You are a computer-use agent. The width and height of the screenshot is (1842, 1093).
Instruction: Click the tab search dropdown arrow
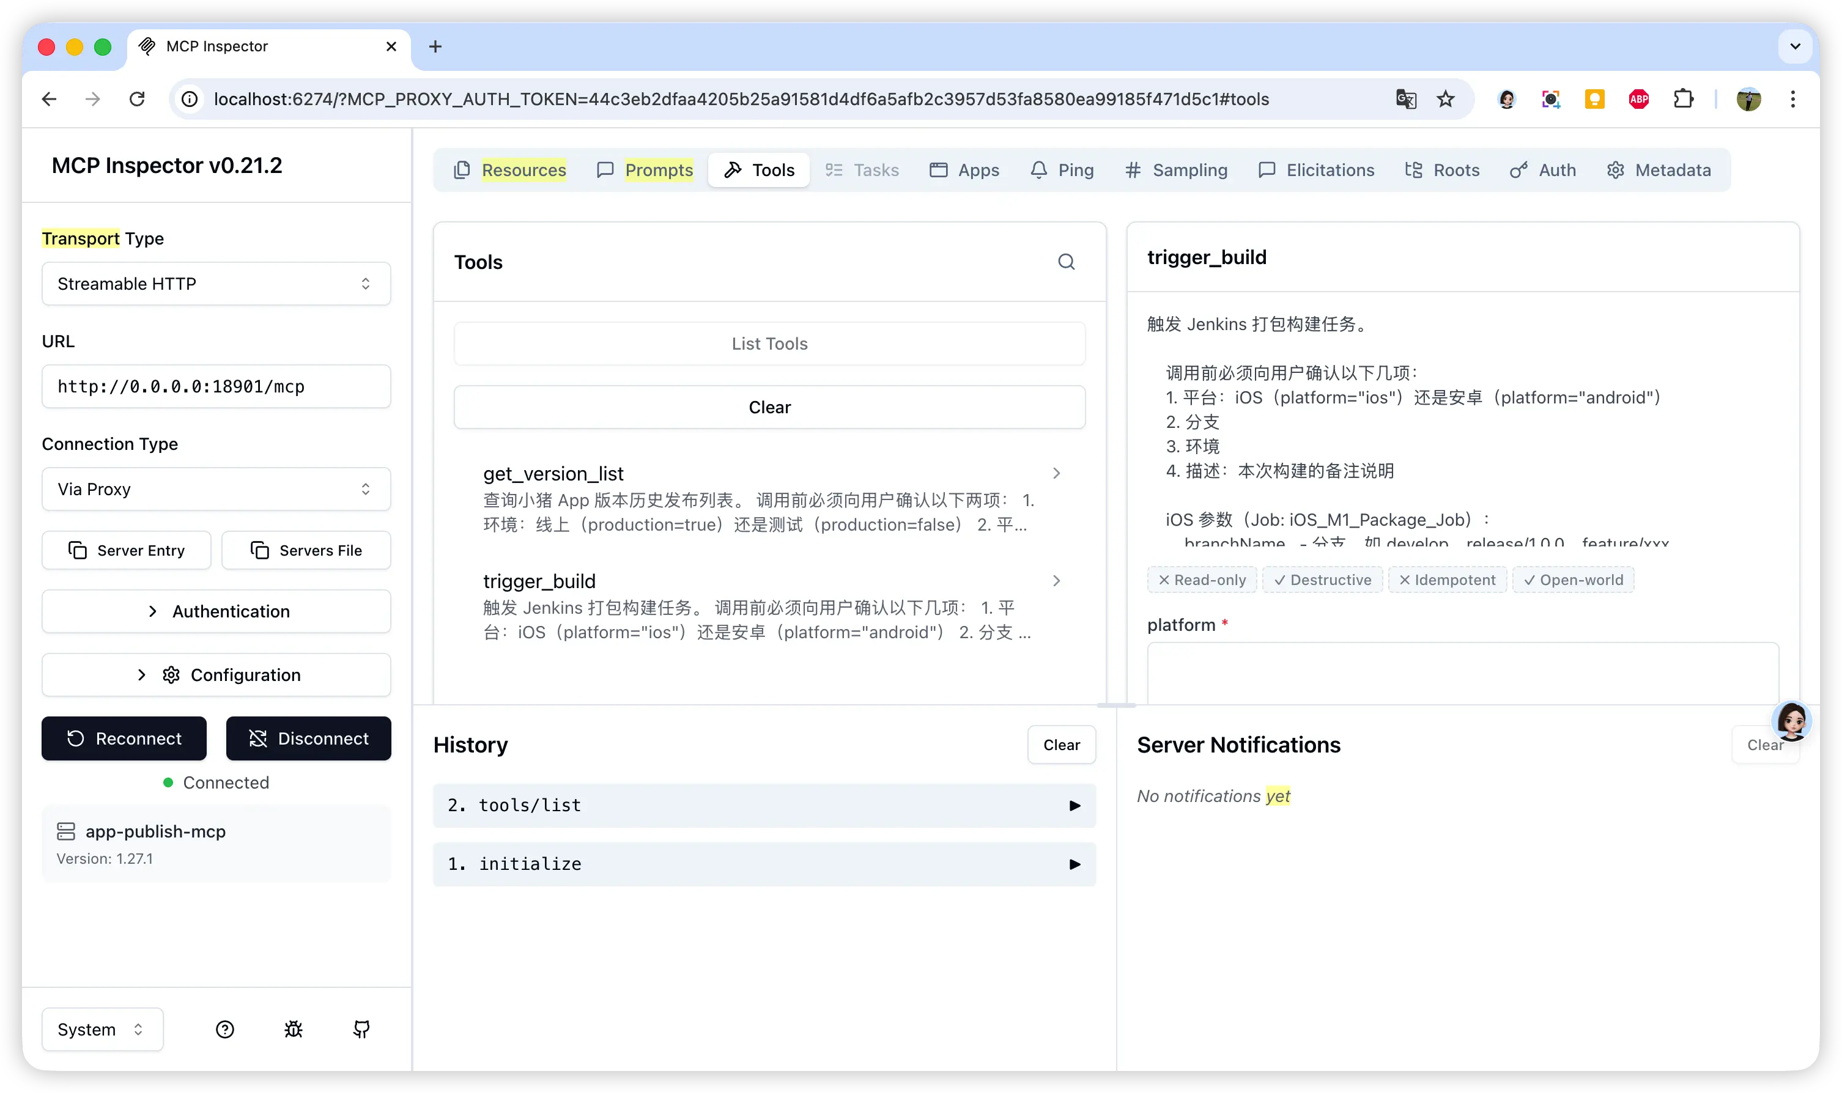point(1796,46)
